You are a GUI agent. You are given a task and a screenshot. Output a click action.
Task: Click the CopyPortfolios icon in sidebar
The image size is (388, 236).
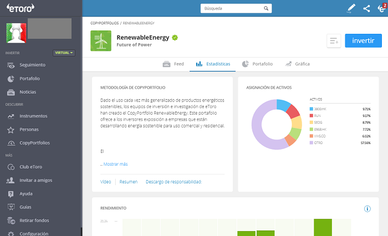pos(11,143)
